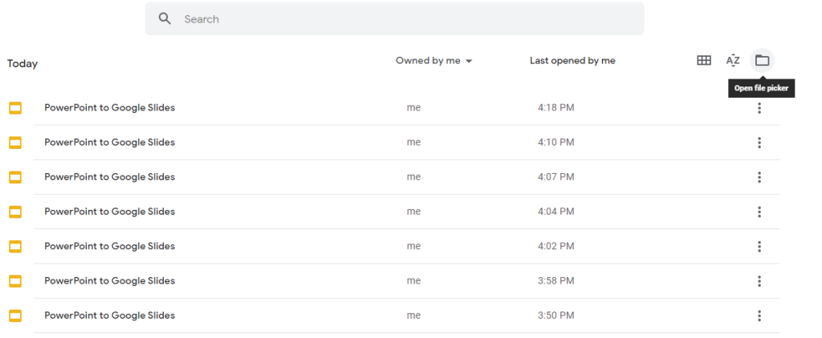Open more options for 4:18 PM presentation
This screenshot has height=338, width=822.
click(x=759, y=108)
